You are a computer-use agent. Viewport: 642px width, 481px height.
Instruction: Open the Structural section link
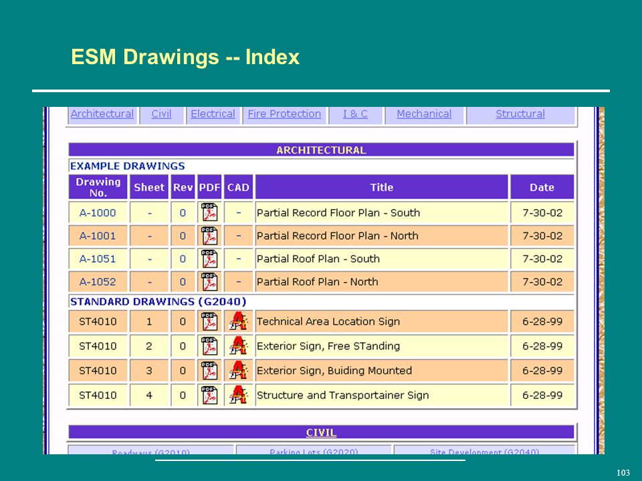[x=520, y=114]
